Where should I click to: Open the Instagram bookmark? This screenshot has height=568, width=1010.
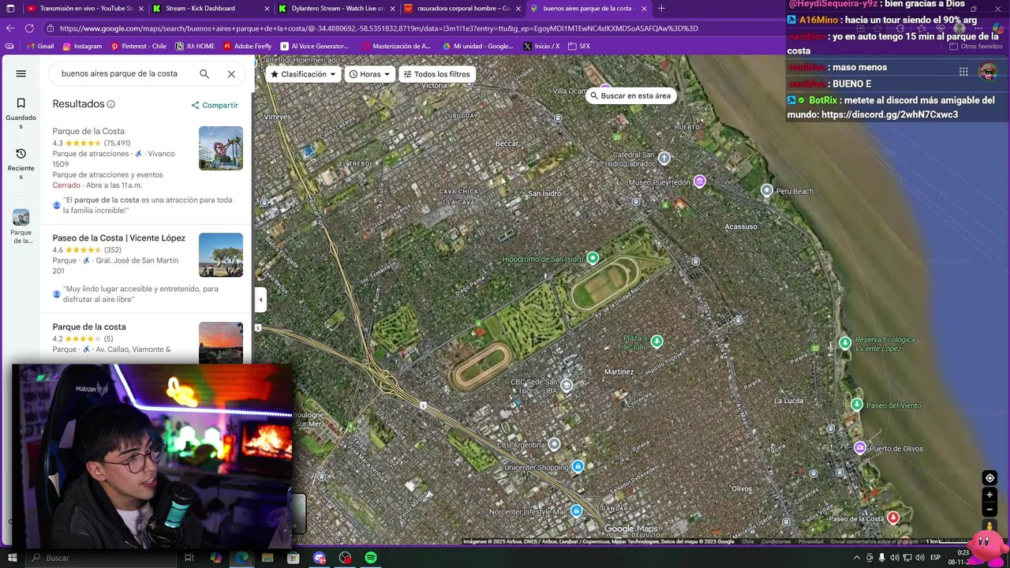81,47
